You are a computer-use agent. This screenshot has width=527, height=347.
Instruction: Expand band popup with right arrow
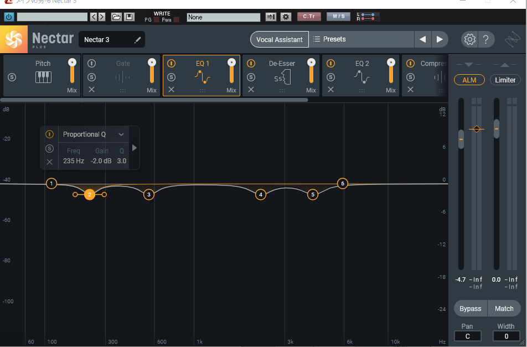[135, 148]
